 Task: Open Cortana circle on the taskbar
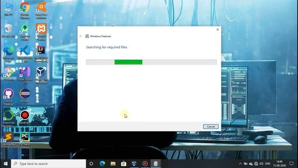[91, 164]
